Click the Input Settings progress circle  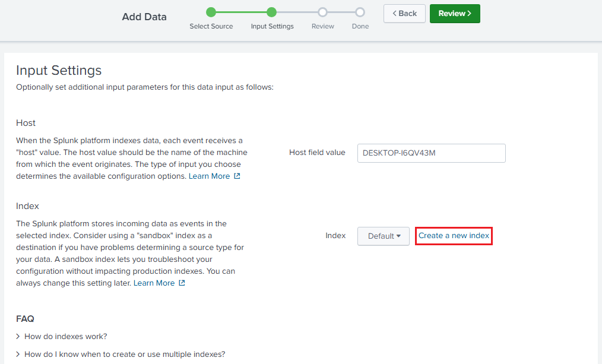click(x=272, y=11)
